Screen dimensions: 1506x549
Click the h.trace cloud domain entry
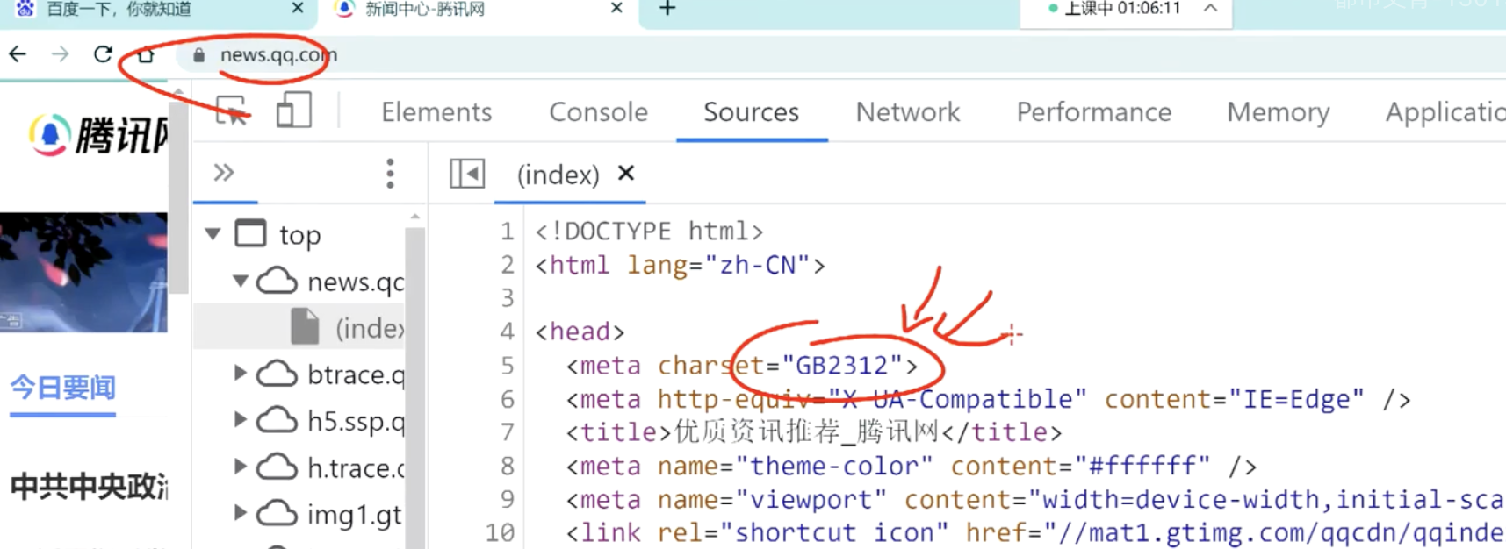coord(330,467)
